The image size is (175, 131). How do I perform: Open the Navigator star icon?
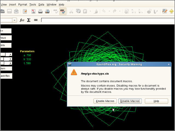(171, 11)
